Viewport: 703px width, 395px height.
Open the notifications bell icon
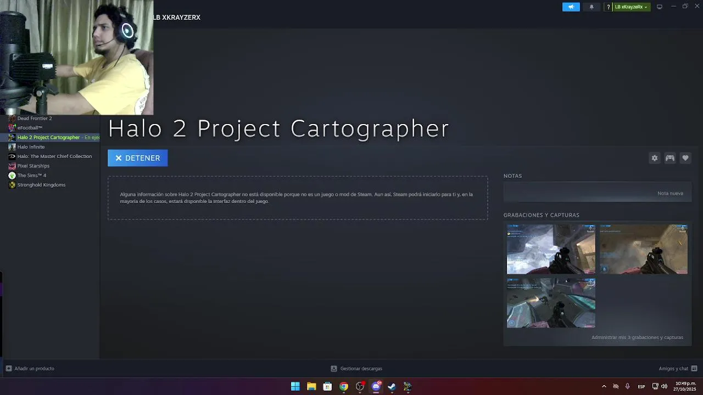tap(592, 7)
